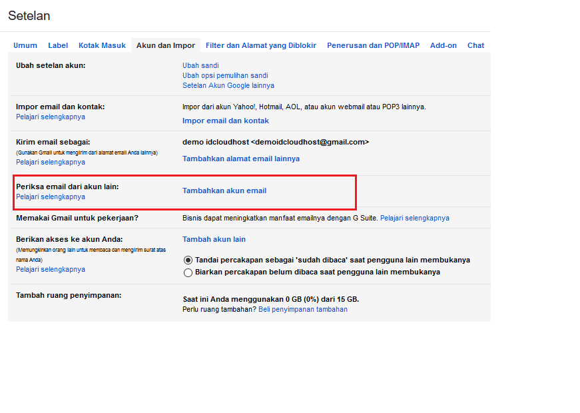580x413 pixels.
Task: Click Pelajari selengkapnya under Periksa email dari akun lain
Action: 50,197
